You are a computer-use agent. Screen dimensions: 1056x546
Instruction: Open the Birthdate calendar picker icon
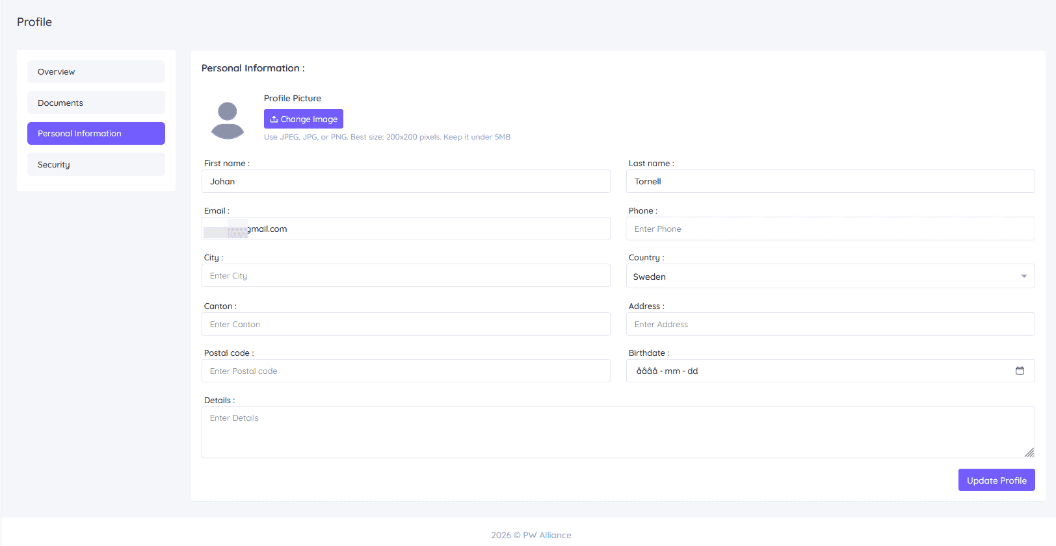pyautogui.click(x=1020, y=371)
